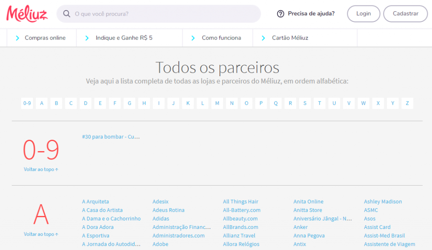
Task: Expand the 'Compras online' menu chevron
Action: tap(17, 38)
